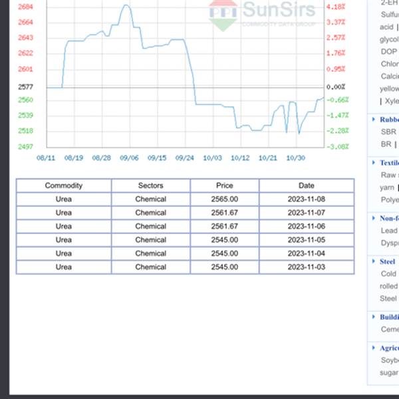
Task: Select the date cell 2023-11-04
Action: (x=307, y=253)
